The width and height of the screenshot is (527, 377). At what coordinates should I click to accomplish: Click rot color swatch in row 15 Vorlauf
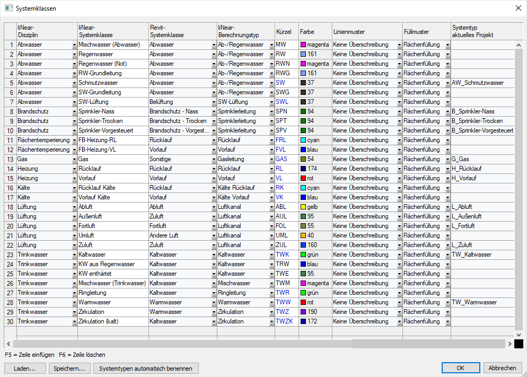(303, 178)
